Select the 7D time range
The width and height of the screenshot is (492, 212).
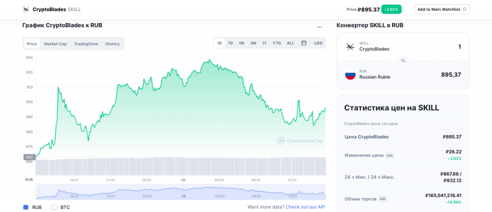click(x=230, y=43)
